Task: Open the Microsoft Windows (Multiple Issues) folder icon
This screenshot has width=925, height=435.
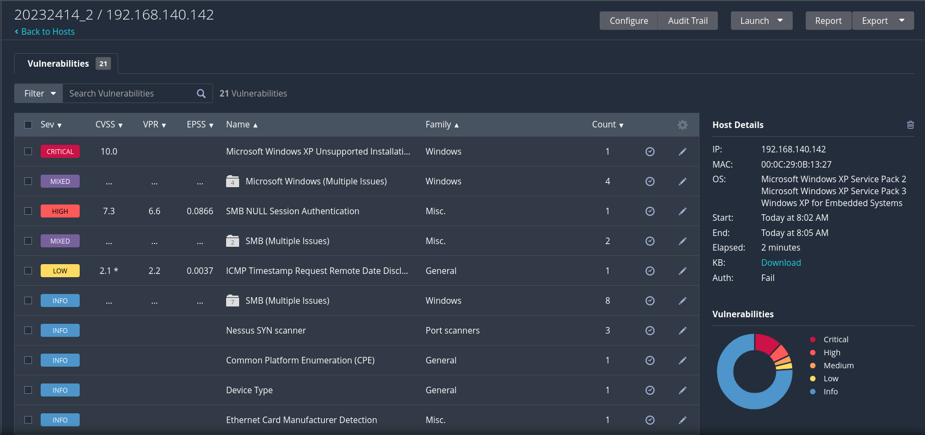Action: (233, 181)
